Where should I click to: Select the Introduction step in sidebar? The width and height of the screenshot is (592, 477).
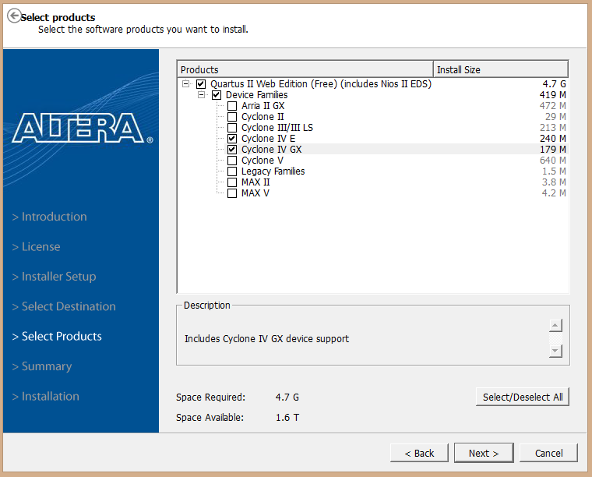coord(49,217)
